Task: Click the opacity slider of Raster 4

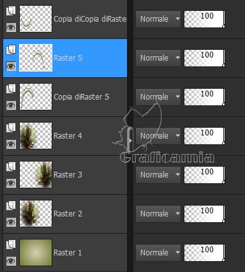Action: point(204,136)
